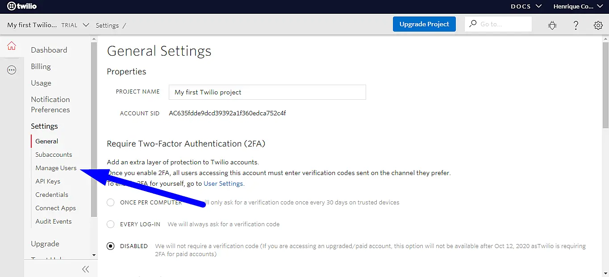
Task: Open the Settings sidebar section
Action: [44, 126]
